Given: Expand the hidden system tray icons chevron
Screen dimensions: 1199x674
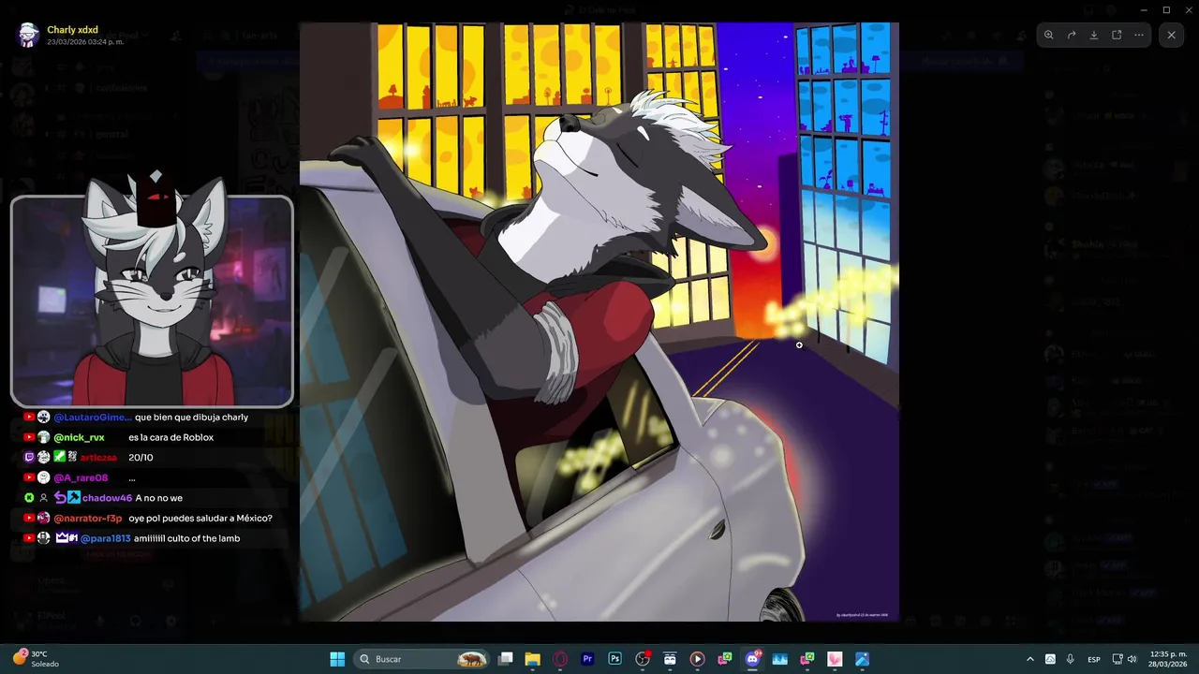Looking at the screenshot, I should [1030, 659].
